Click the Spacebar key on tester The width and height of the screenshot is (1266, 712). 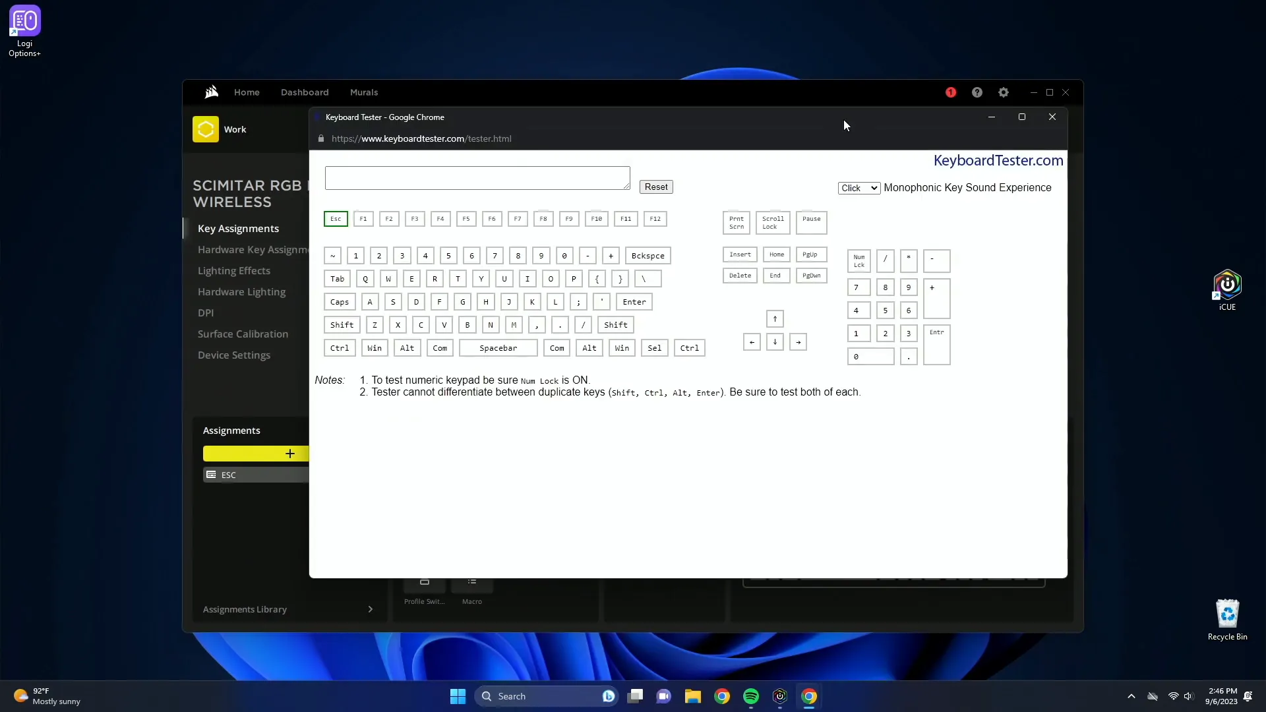pyautogui.click(x=498, y=348)
